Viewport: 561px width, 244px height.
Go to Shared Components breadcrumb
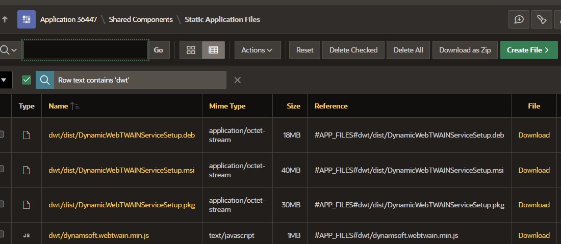(141, 20)
